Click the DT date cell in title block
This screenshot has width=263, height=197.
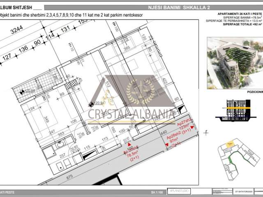click(x=243, y=192)
